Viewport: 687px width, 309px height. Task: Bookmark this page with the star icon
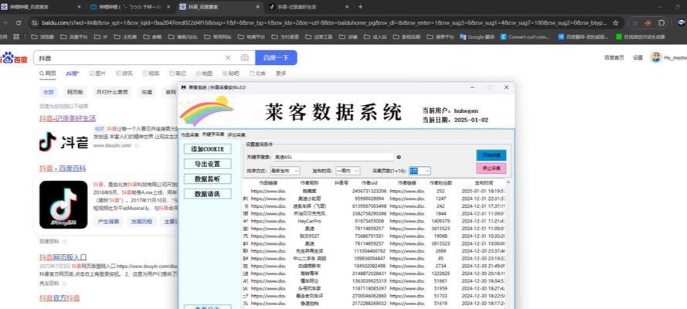click(616, 22)
